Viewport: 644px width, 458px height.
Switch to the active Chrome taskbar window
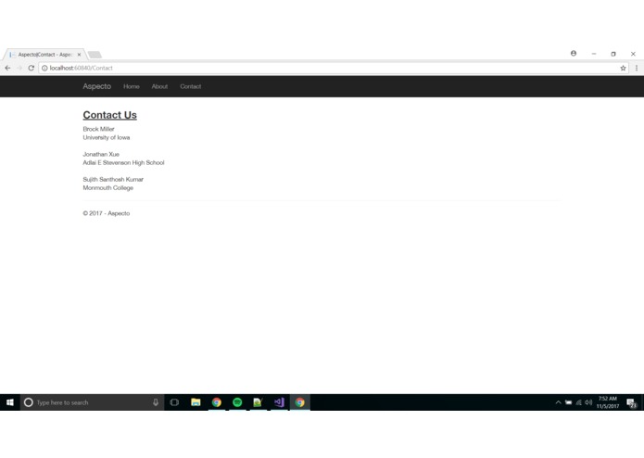300,402
